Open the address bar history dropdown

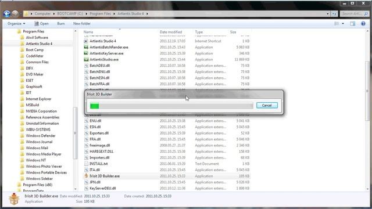click(328, 14)
